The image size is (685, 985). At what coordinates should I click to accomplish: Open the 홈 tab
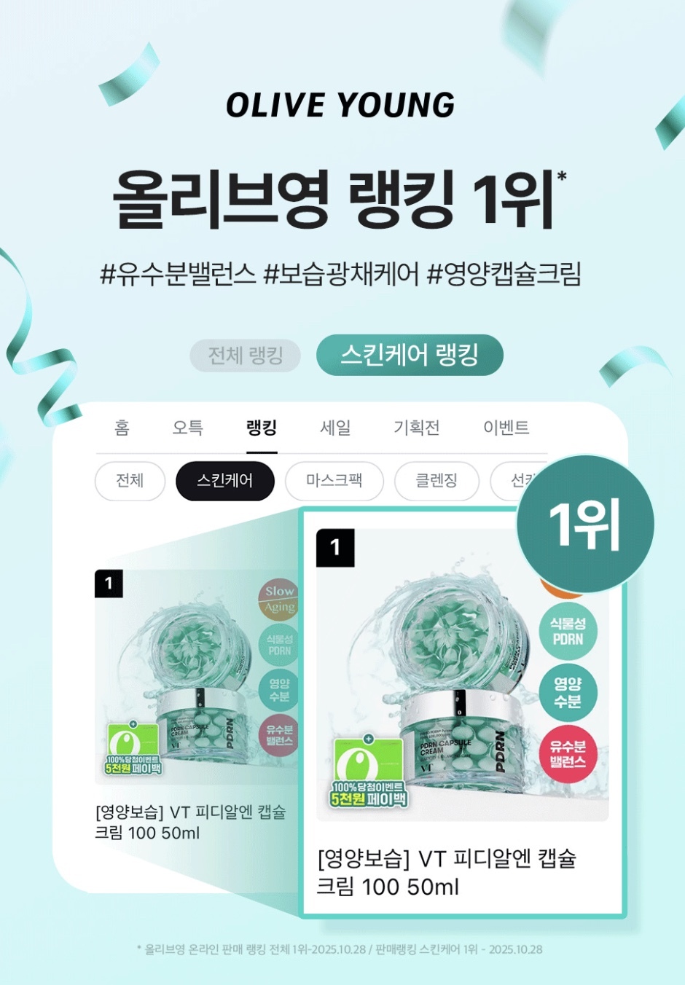[x=122, y=428]
